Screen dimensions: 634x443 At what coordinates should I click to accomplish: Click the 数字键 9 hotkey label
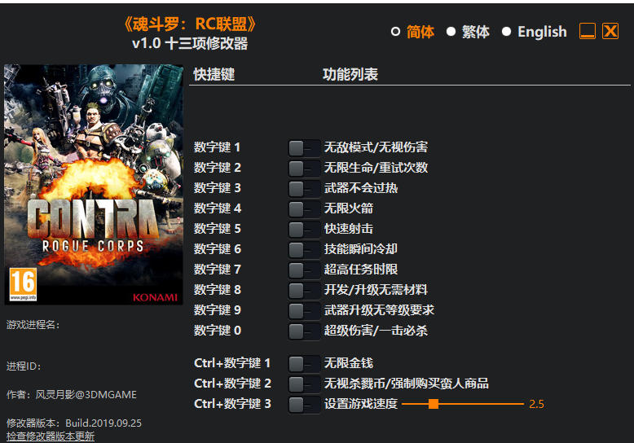coord(217,309)
